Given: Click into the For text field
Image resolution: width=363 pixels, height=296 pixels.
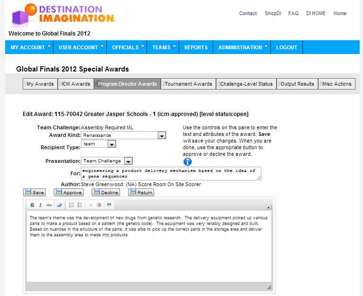Looking at the screenshot, I should coord(171,173).
